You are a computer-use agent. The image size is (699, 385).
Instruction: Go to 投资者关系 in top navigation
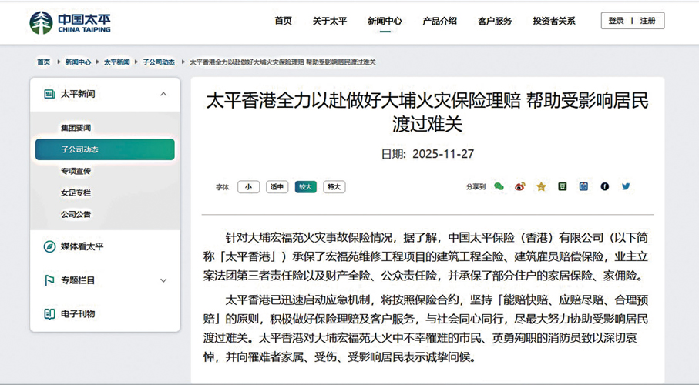coord(553,21)
